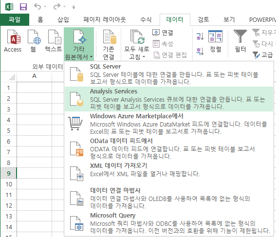The height and width of the screenshot is (237, 276).
Task: Undo the last action
Action: pyautogui.click(x=37, y=7)
